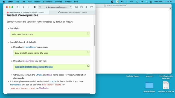Image resolution: width=175 pixels, height=98 pixels.
Task: Open the MacPorts link under CMake section
Action: 29,61
